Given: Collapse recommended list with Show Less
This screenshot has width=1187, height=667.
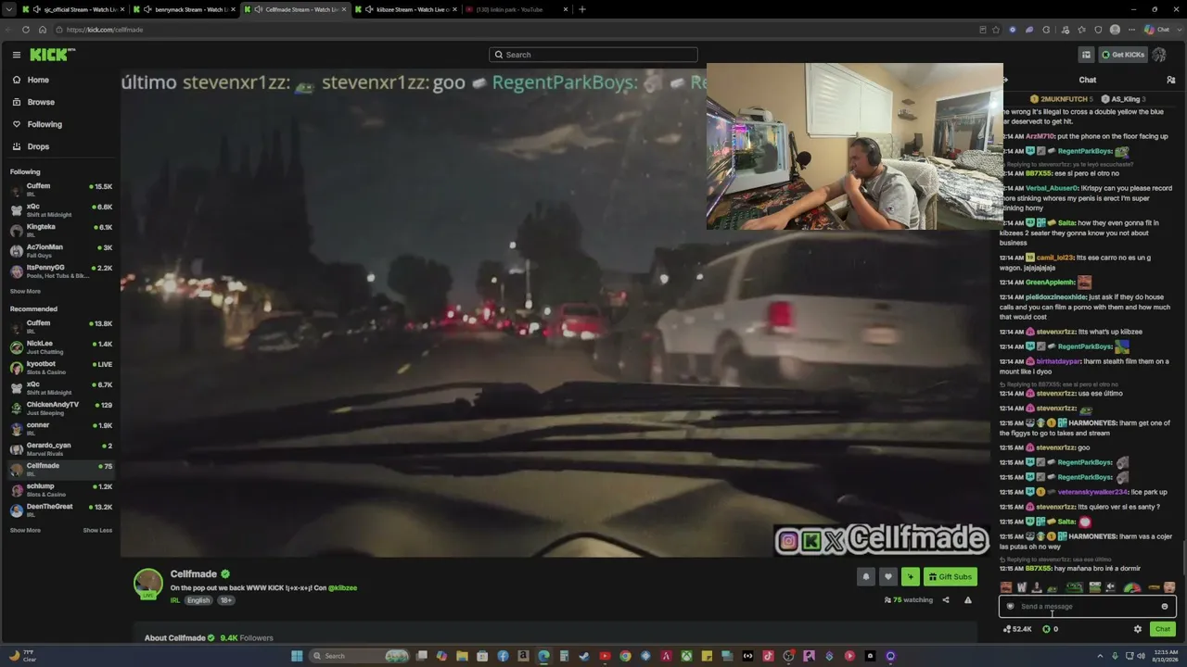Looking at the screenshot, I should 97,531.
